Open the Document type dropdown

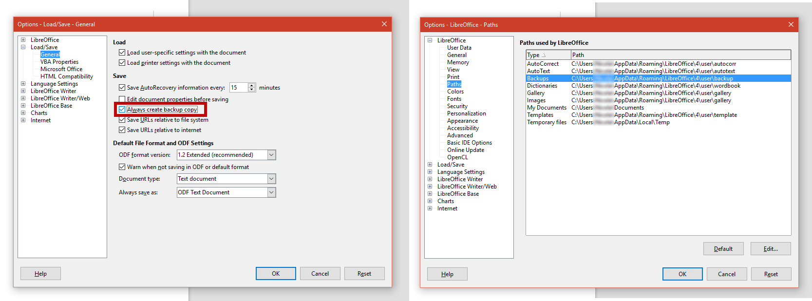click(271, 179)
